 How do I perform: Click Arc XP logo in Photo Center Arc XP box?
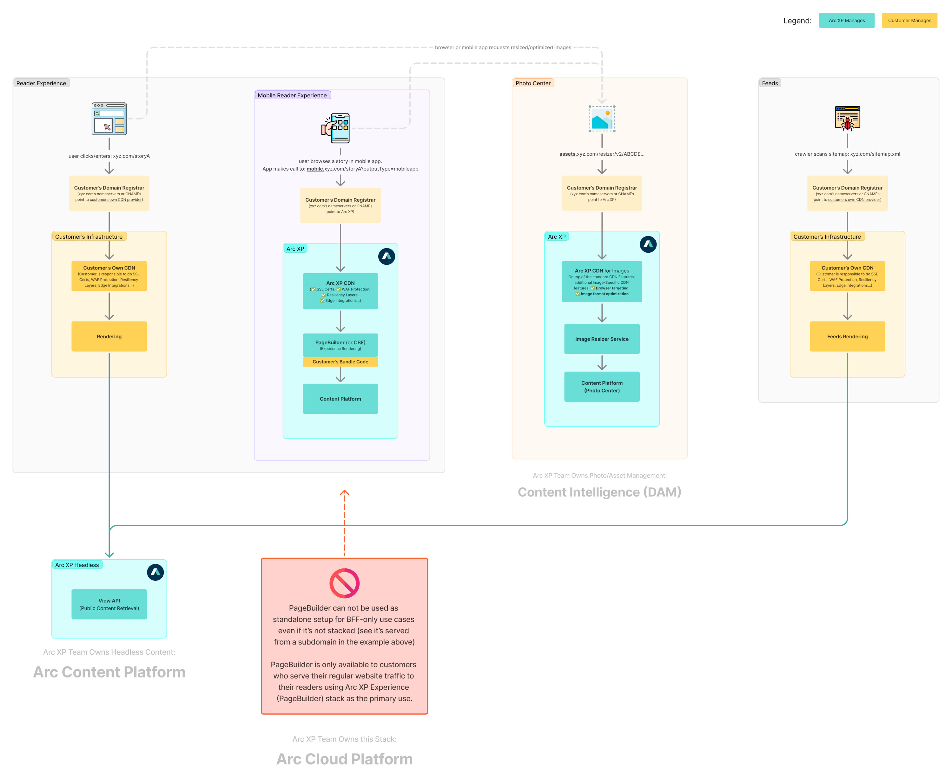point(648,244)
